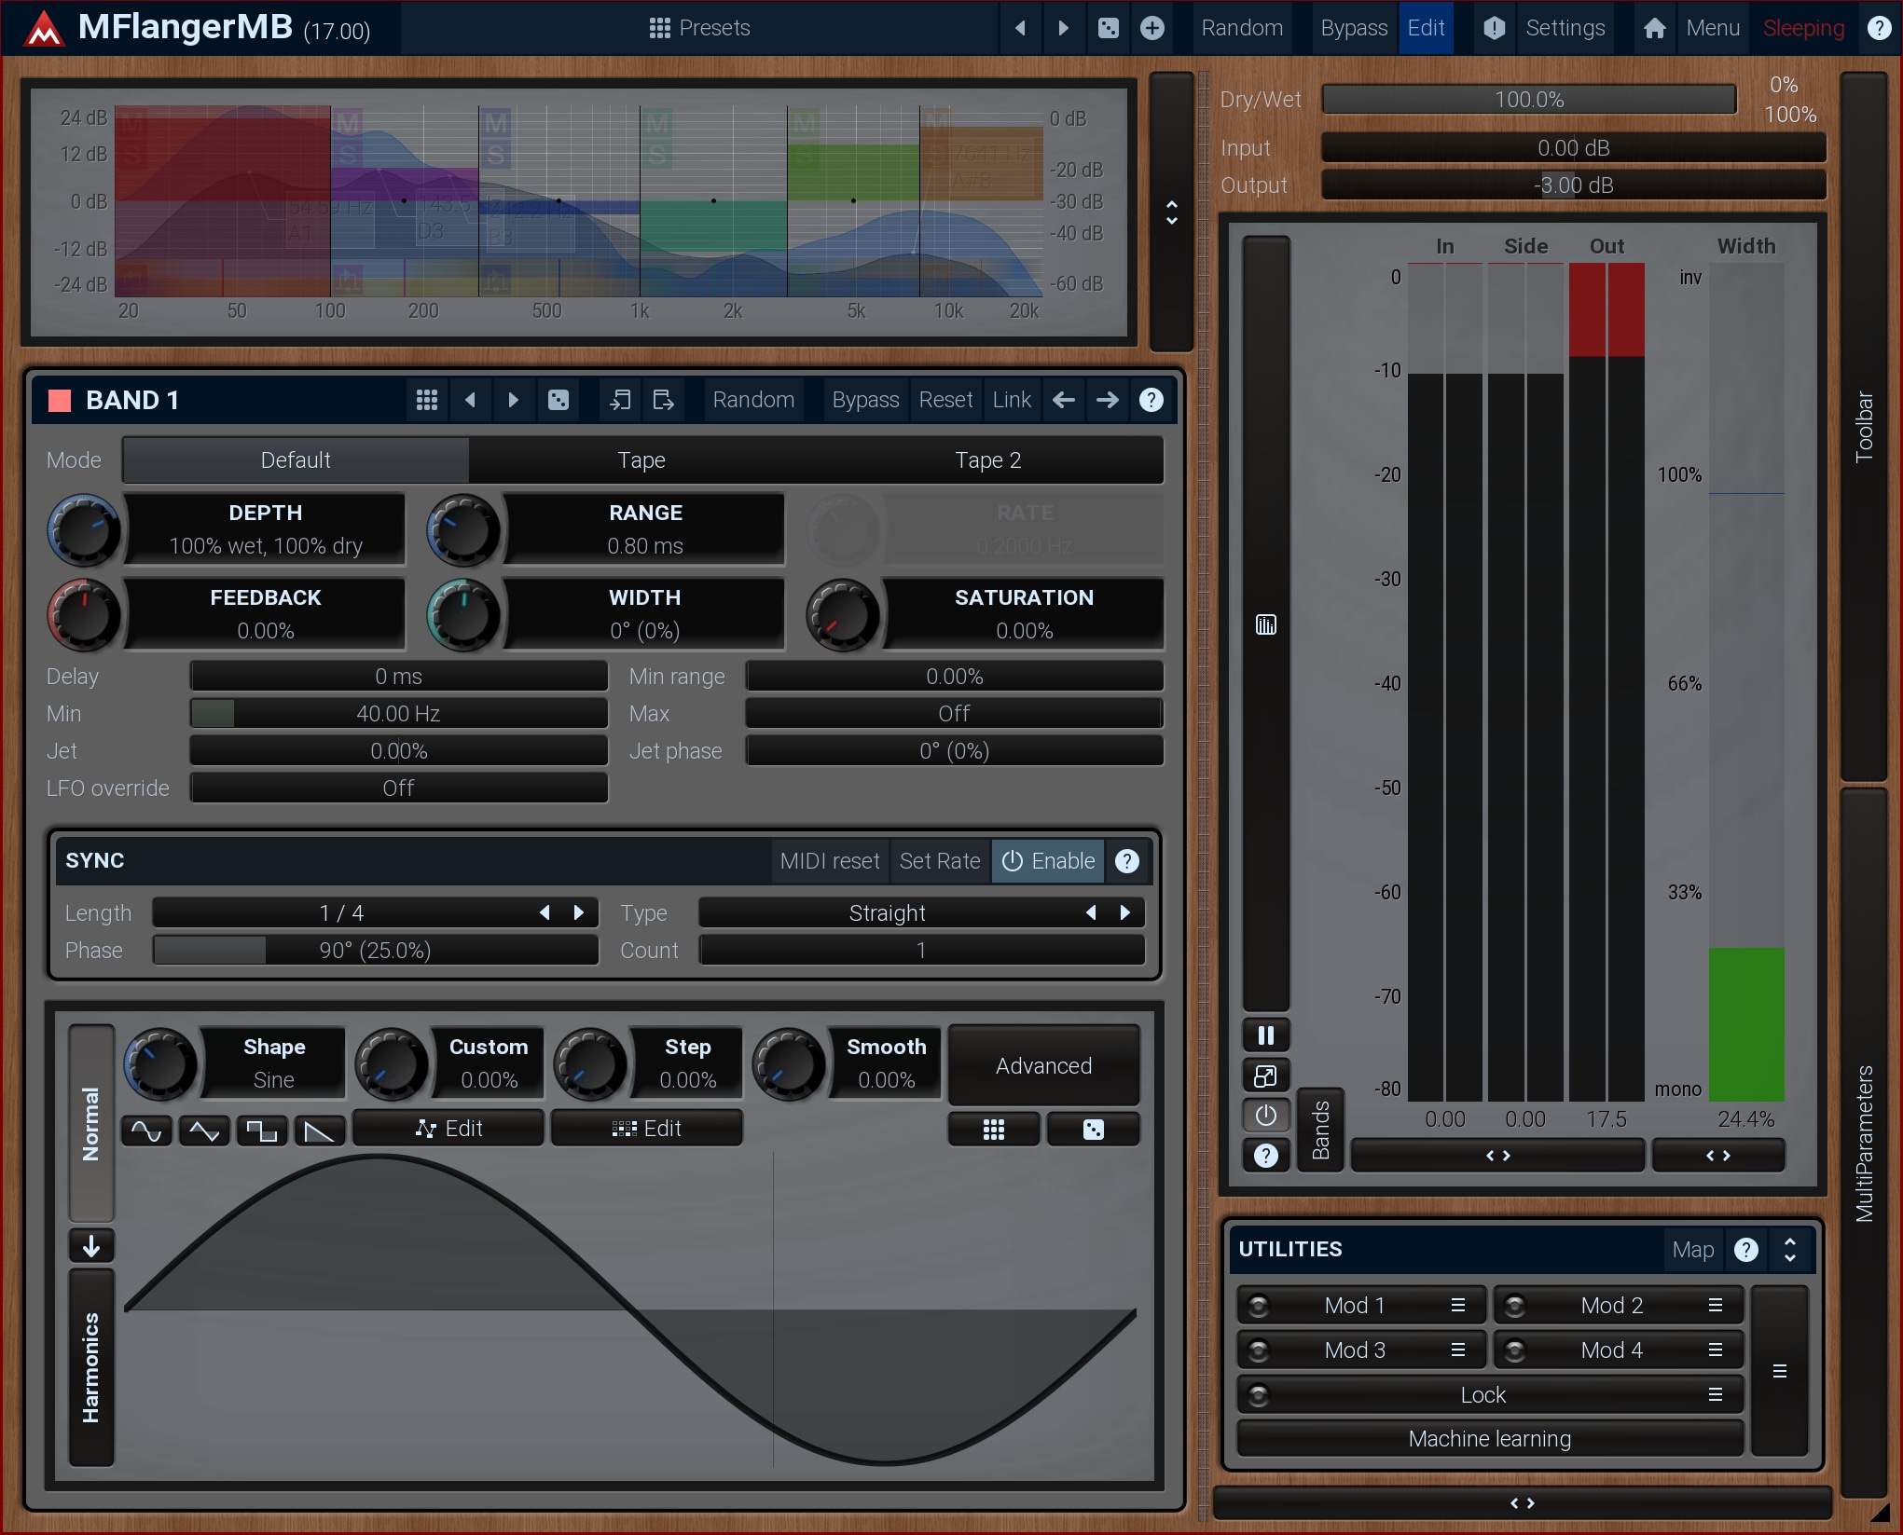Click the randomize dice icon in top bar
Viewport: 1903px width, 1535px height.
(1108, 28)
